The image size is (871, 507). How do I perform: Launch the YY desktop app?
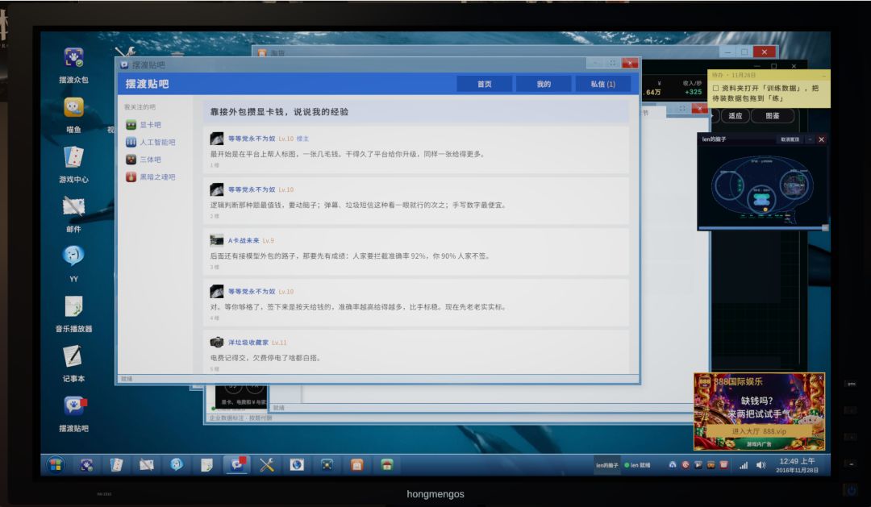[x=73, y=264]
